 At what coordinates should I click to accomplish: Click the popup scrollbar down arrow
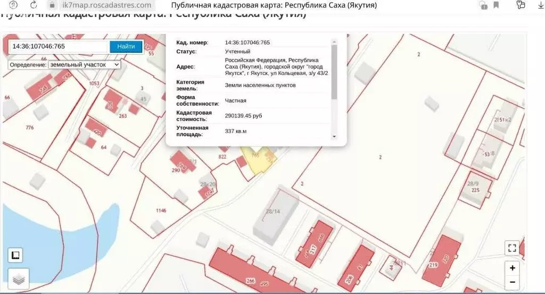tap(334, 137)
